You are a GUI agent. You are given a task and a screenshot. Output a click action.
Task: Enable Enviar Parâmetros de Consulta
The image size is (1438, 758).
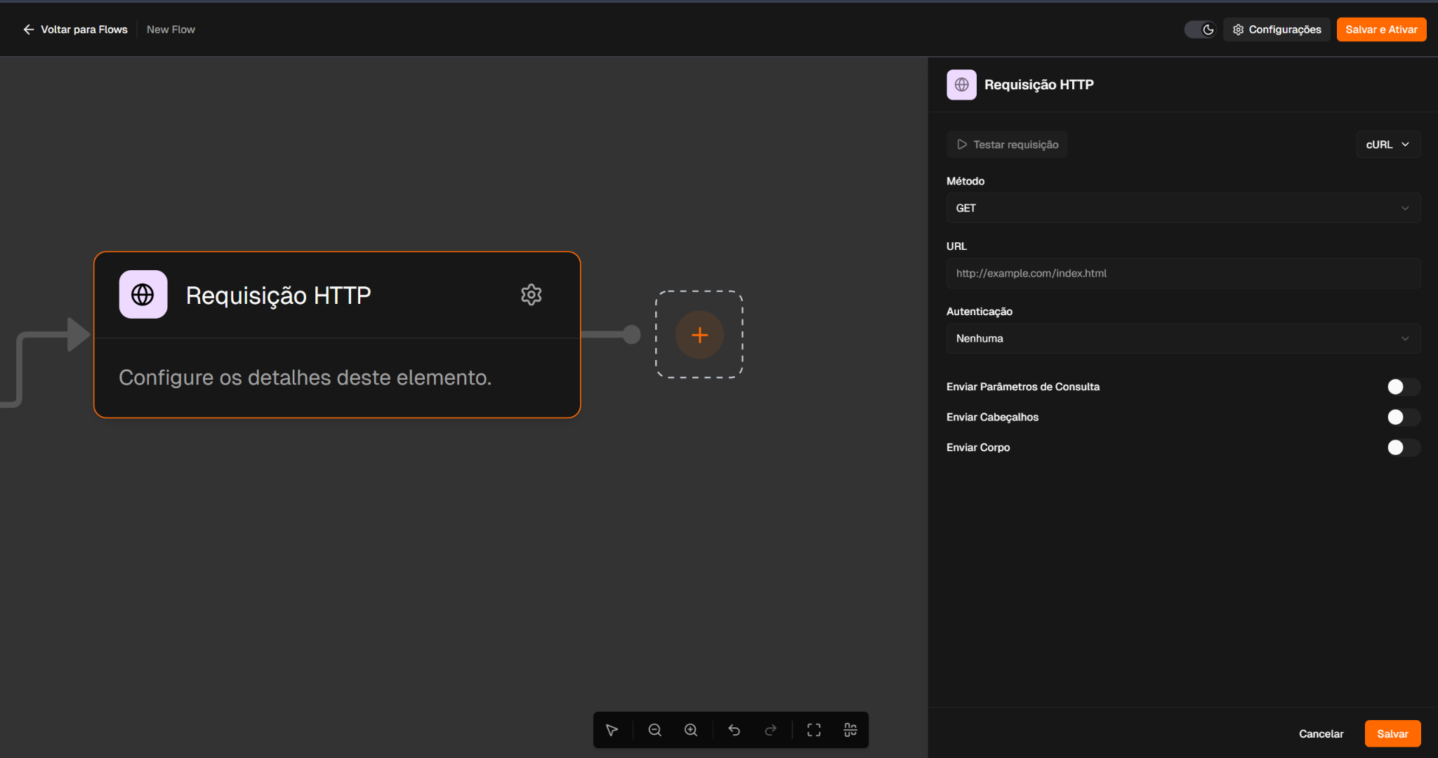(1404, 387)
